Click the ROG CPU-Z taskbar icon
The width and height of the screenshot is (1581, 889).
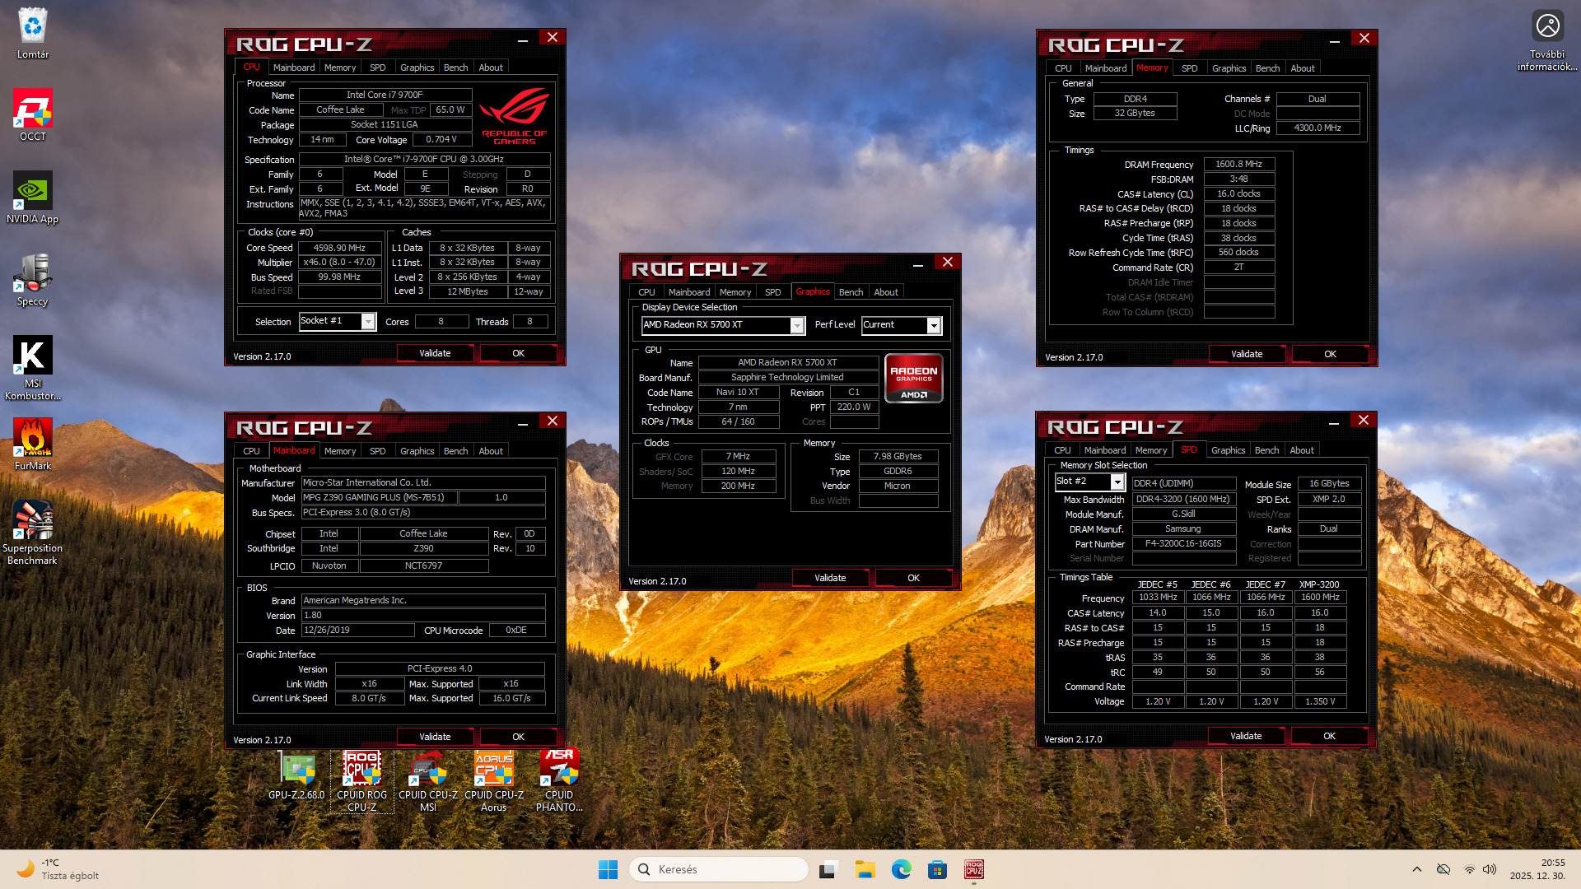tap(973, 869)
